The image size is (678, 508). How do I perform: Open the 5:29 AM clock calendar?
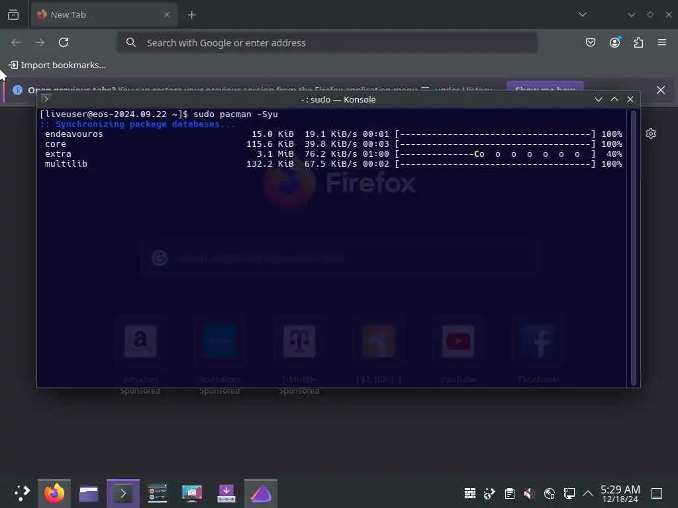point(620,493)
